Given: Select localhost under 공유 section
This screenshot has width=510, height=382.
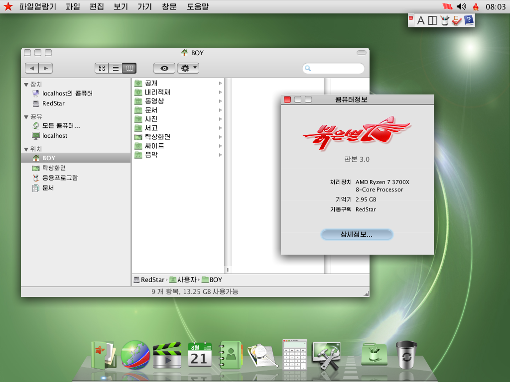Looking at the screenshot, I should [76, 135].
